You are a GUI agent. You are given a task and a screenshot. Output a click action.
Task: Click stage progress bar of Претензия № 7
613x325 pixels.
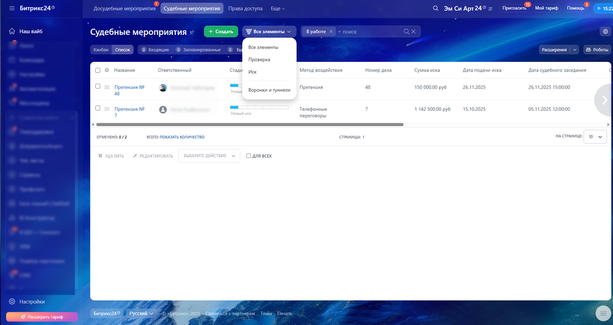(x=259, y=107)
